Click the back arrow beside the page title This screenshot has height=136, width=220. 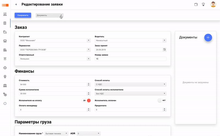(x=16, y=4)
